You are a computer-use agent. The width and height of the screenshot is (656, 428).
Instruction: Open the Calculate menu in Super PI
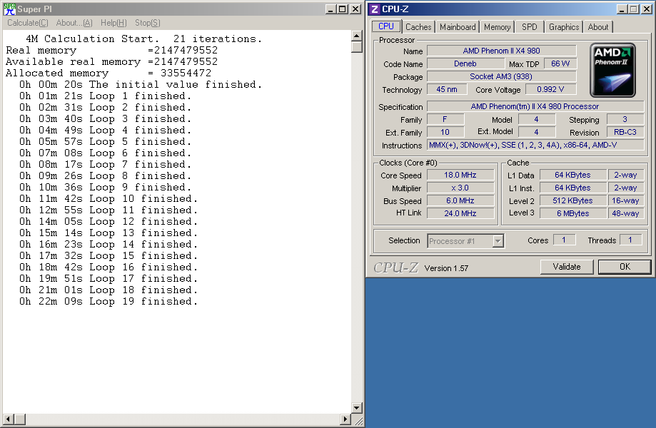click(x=28, y=23)
